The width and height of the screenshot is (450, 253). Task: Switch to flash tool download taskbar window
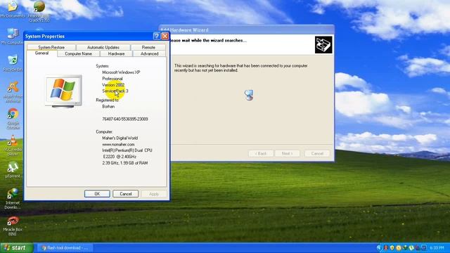[x=65, y=247]
